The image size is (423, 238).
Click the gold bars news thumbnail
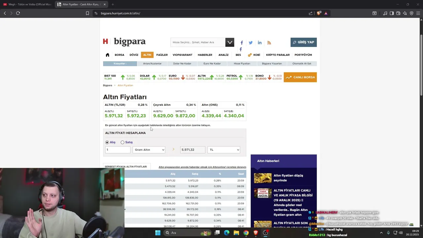point(263,178)
